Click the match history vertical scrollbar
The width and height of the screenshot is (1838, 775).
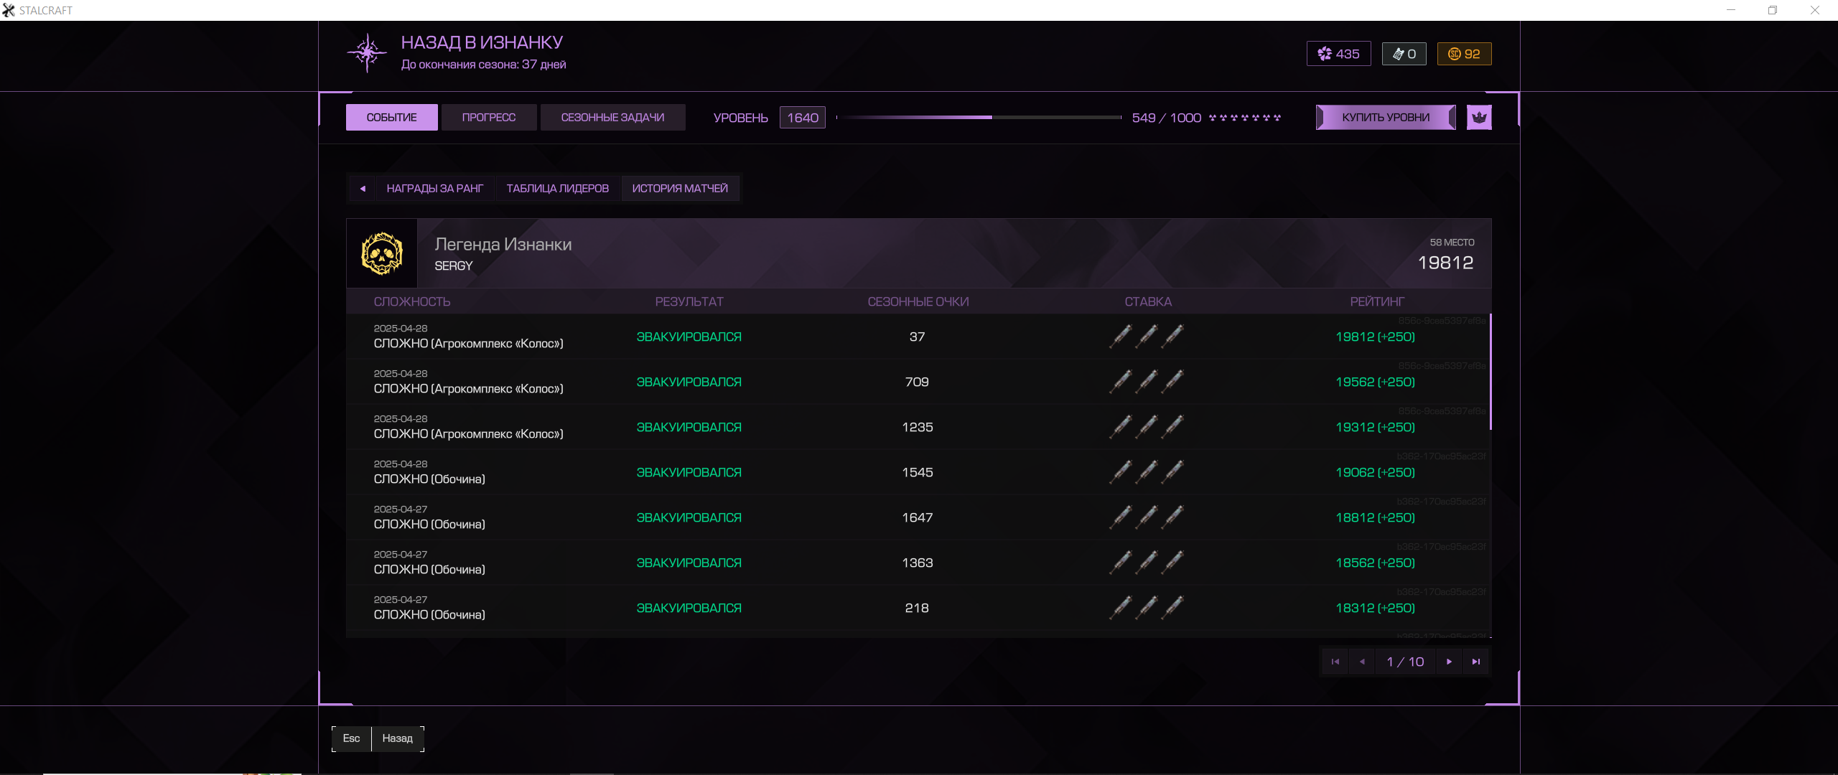tap(1491, 372)
